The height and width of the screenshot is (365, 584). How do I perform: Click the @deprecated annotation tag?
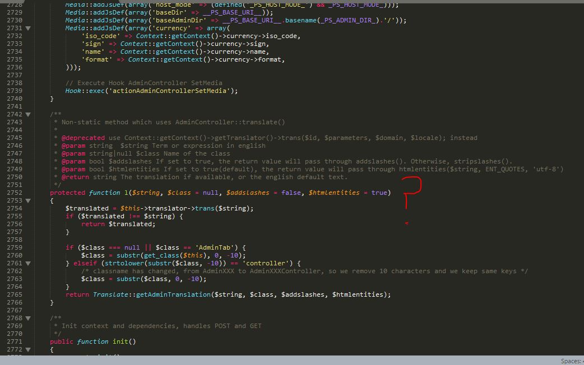pyautogui.click(x=83, y=138)
